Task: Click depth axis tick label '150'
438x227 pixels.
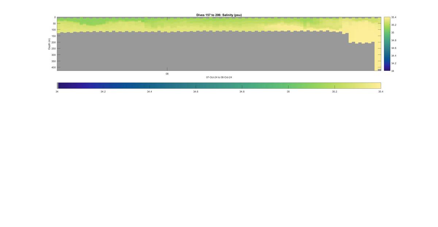Action: pos(53,36)
